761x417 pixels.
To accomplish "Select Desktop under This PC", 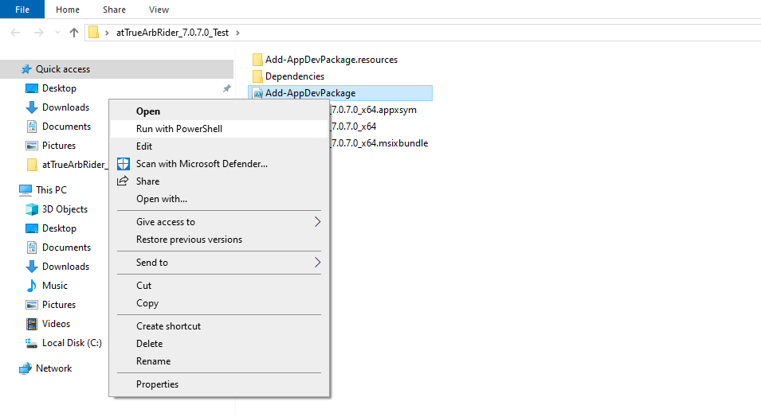I will click(x=59, y=228).
